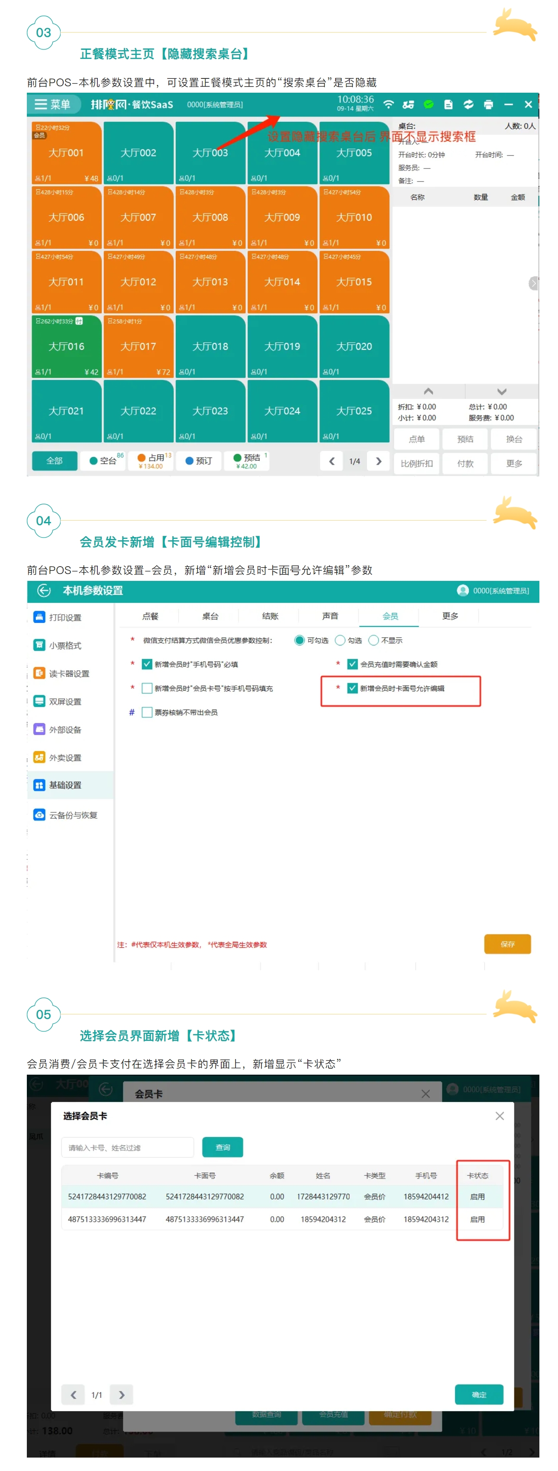558x1471 pixels.
Task: Open 读卡器设置 in the settings sidebar
Action: pos(61,673)
